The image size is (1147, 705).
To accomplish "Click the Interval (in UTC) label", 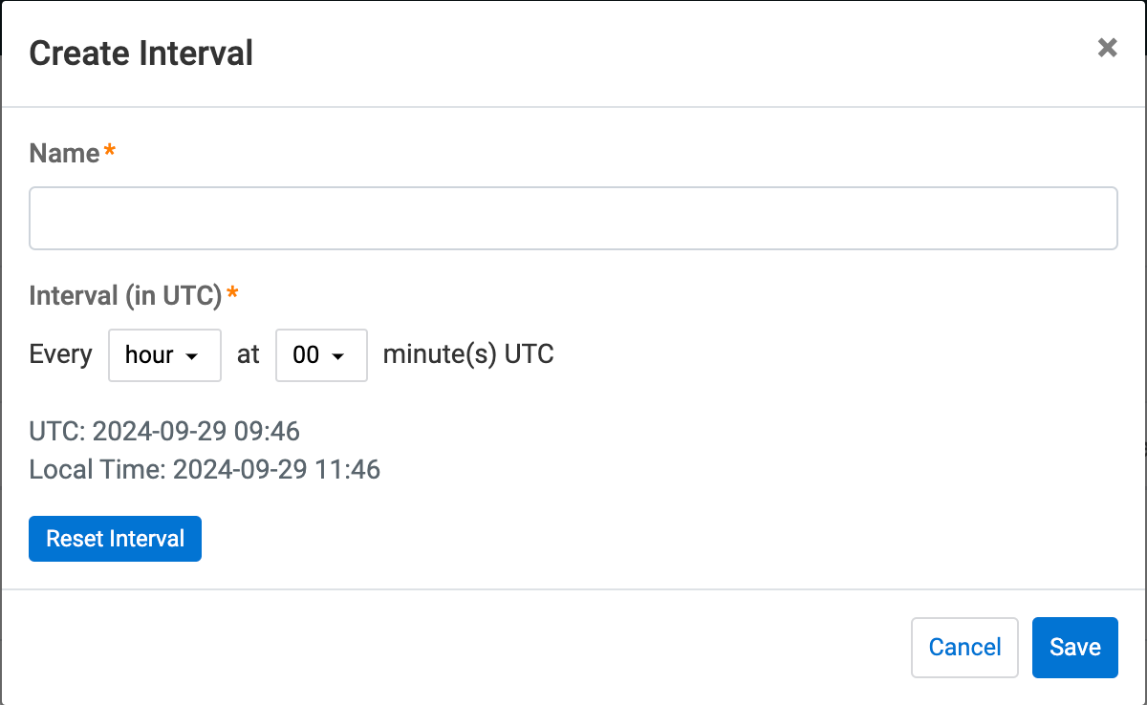I will (125, 295).
